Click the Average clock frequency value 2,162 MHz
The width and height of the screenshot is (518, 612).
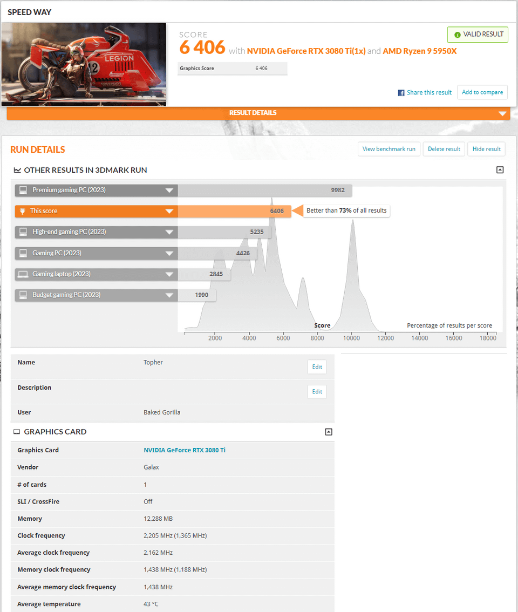click(158, 553)
